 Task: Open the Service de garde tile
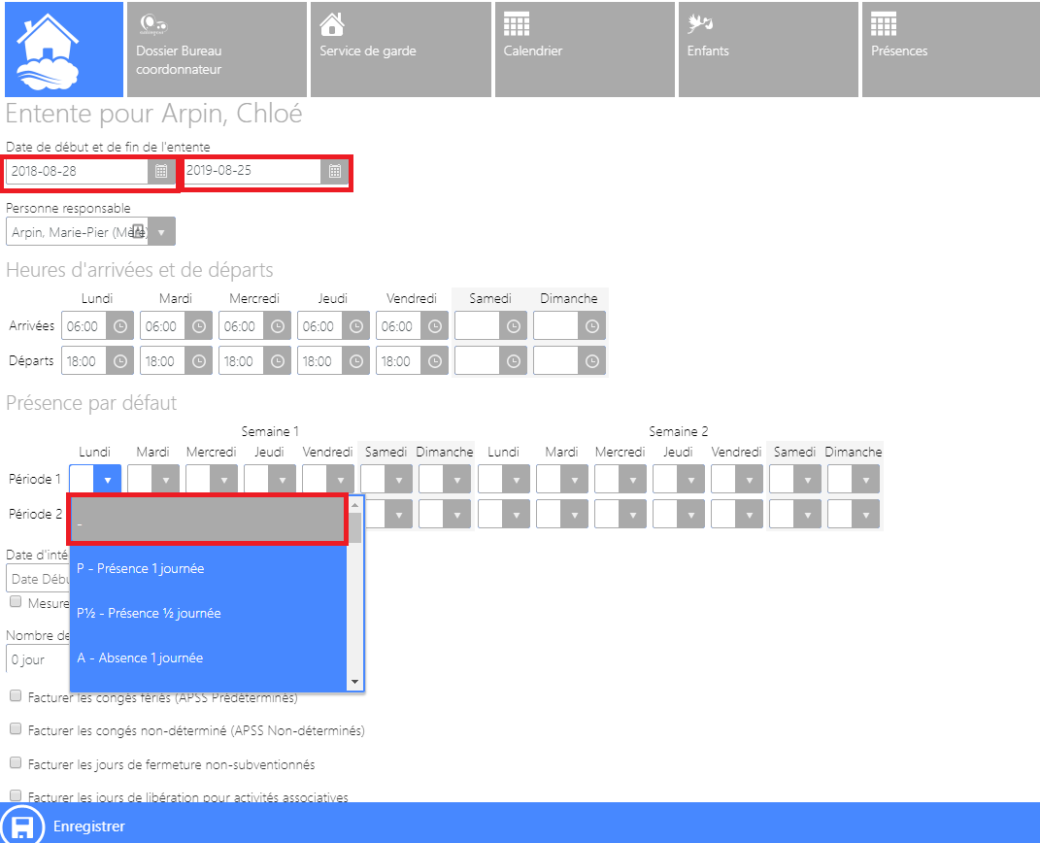[401, 50]
